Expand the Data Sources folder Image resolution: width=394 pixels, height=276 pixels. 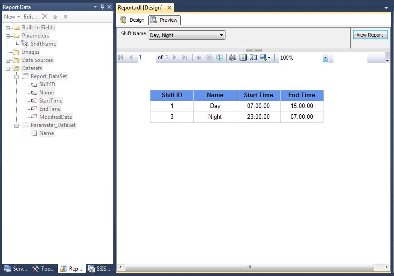click(x=8, y=61)
